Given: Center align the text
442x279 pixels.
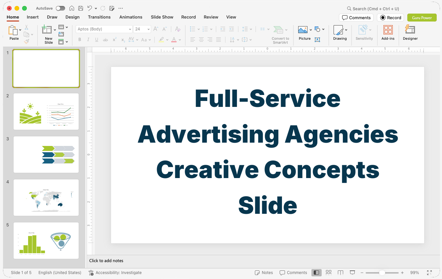Looking at the screenshot, I should (x=201, y=40).
